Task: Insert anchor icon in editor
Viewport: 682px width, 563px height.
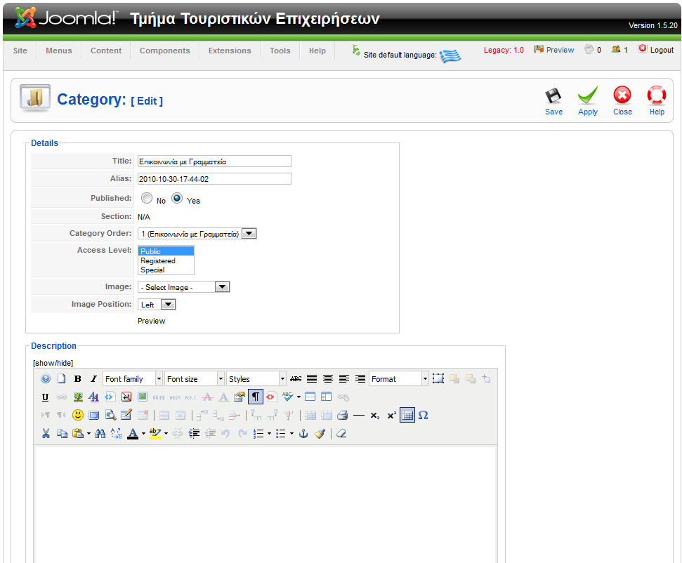Action: [303, 433]
